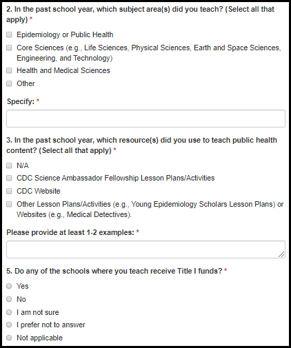Viewport: 291px width, 348px height.
Task: Click the Epidemiology or Public Health label
Action: tap(65, 34)
